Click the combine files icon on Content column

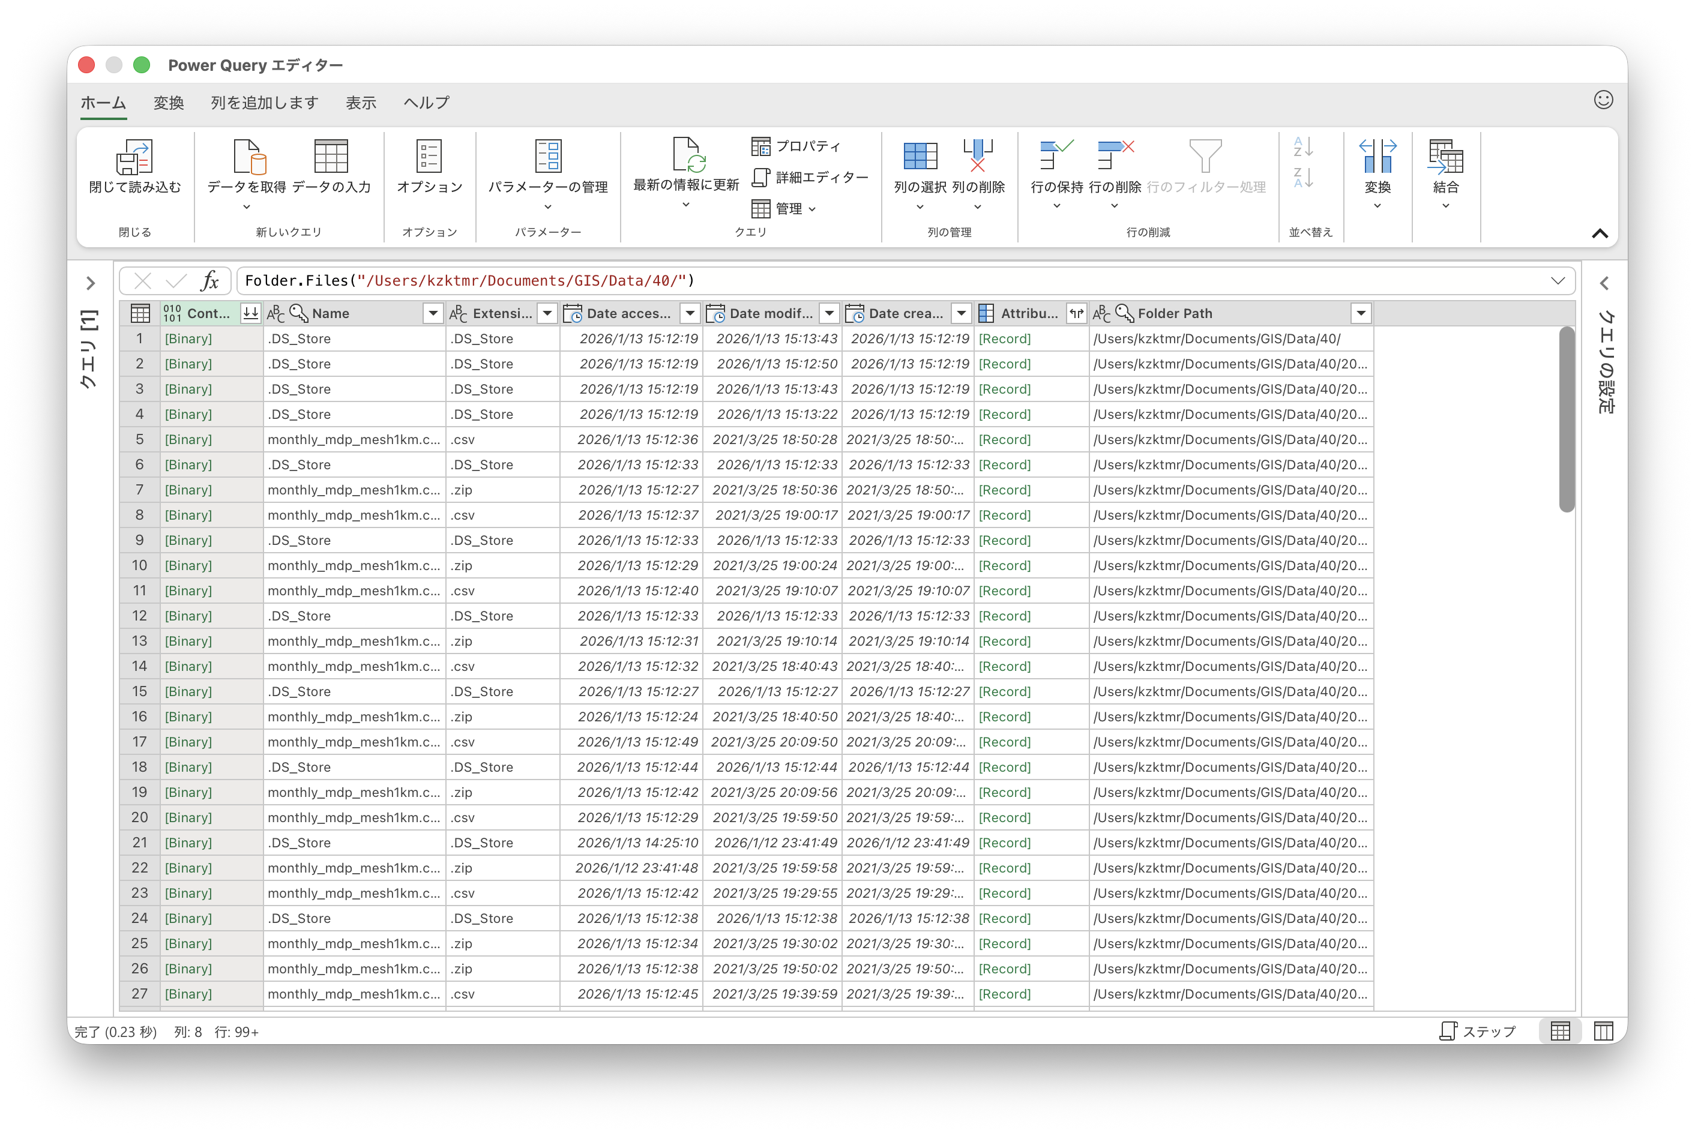251,313
